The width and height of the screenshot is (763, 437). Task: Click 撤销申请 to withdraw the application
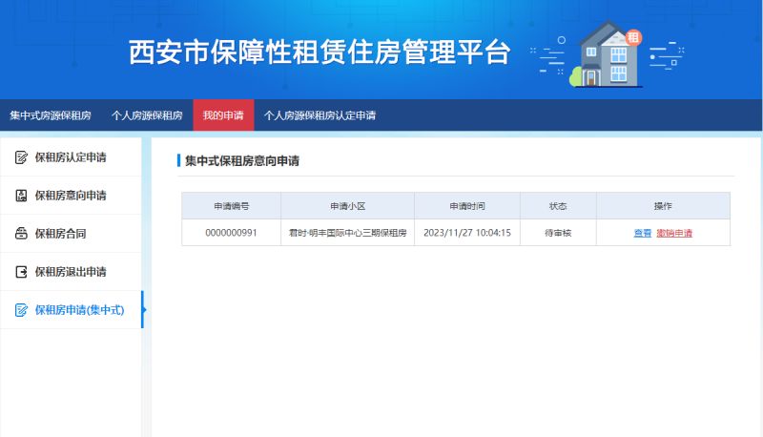[x=674, y=233]
